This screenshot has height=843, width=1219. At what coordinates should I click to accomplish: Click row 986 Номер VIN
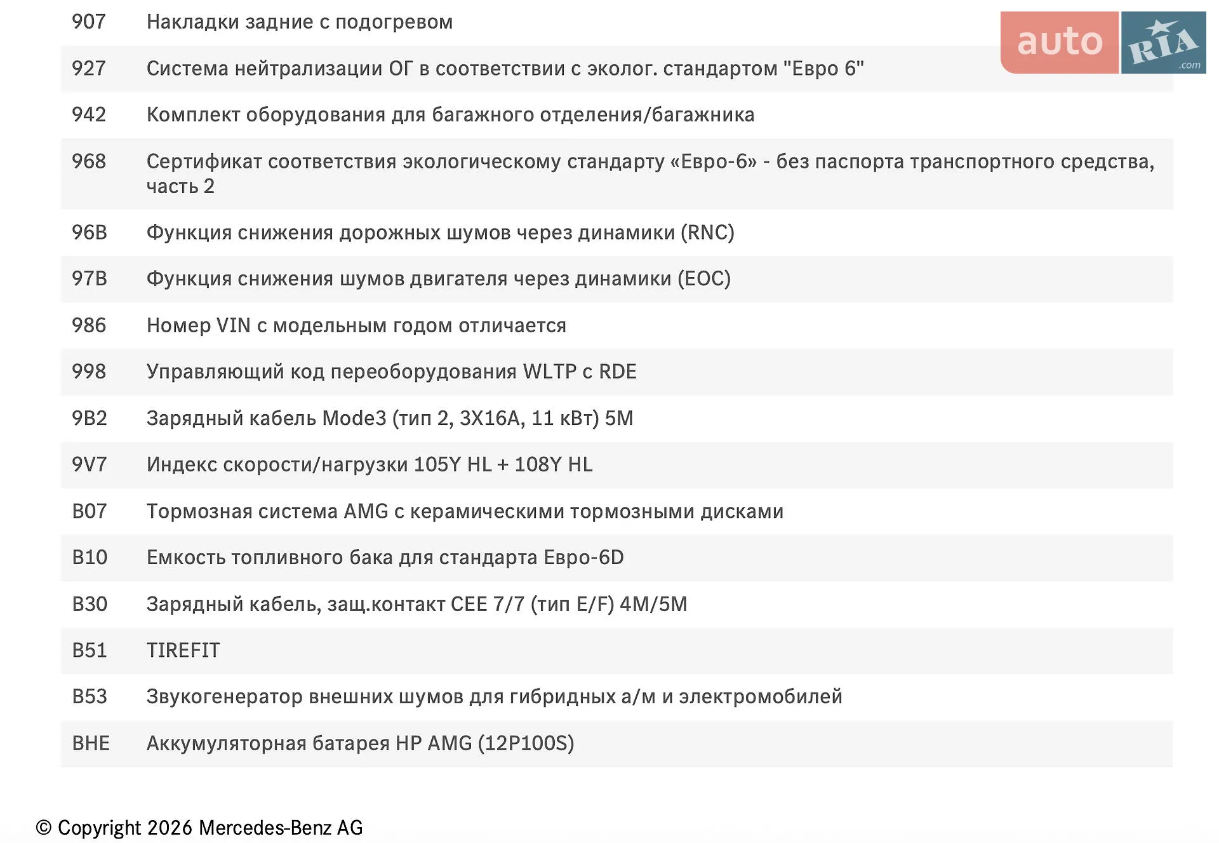coord(616,325)
